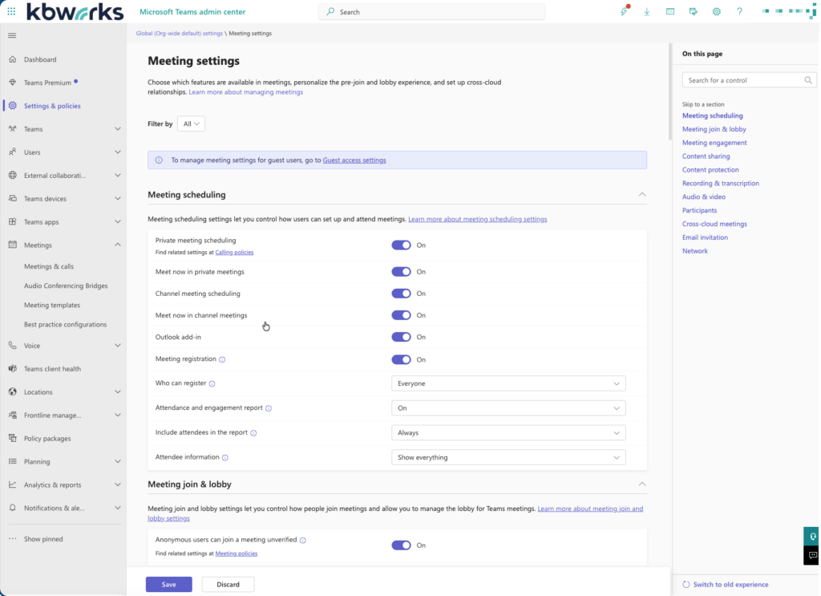Open admin center settings via the gear icon
Image resolution: width=821 pixels, height=596 pixels.
[716, 11]
